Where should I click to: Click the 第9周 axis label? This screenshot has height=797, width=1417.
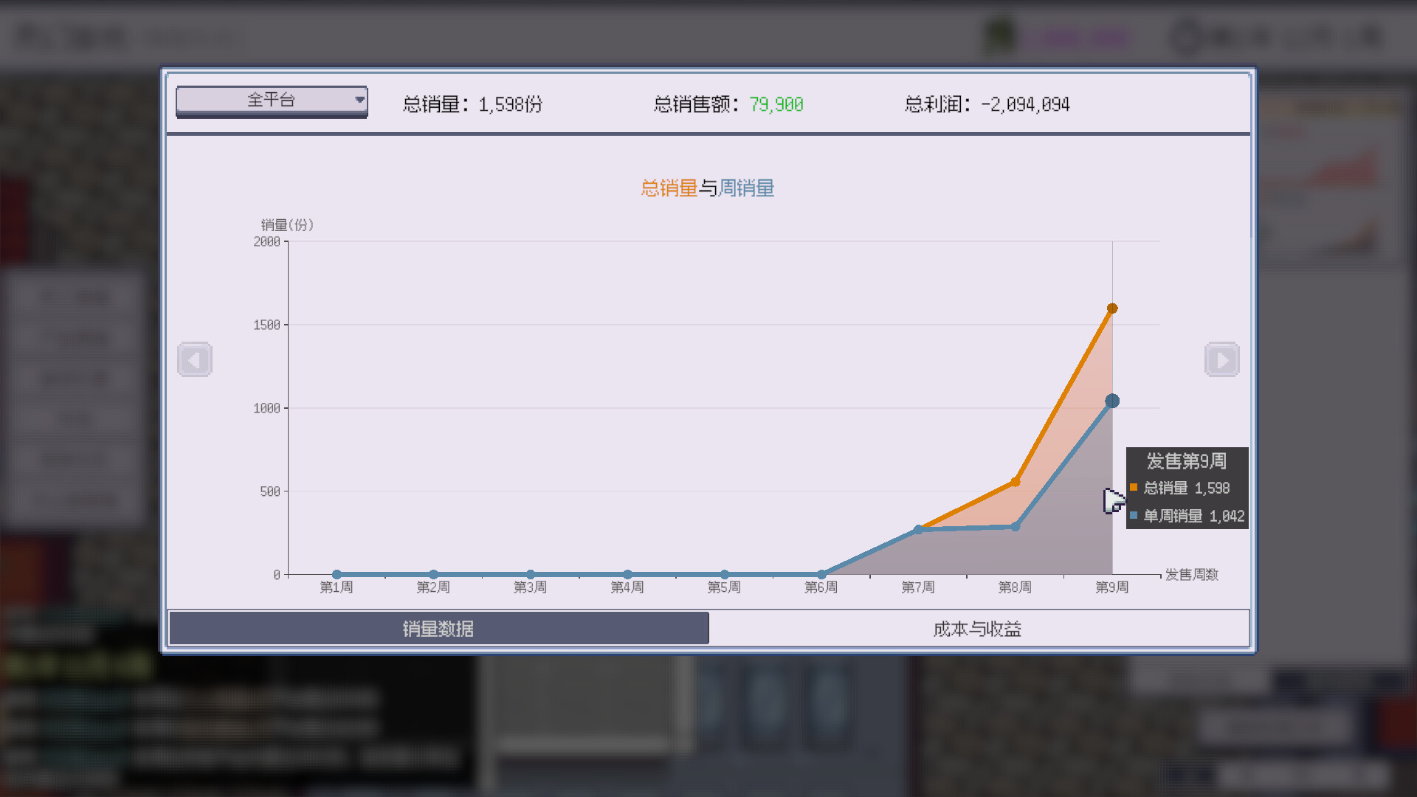pyautogui.click(x=1111, y=587)
